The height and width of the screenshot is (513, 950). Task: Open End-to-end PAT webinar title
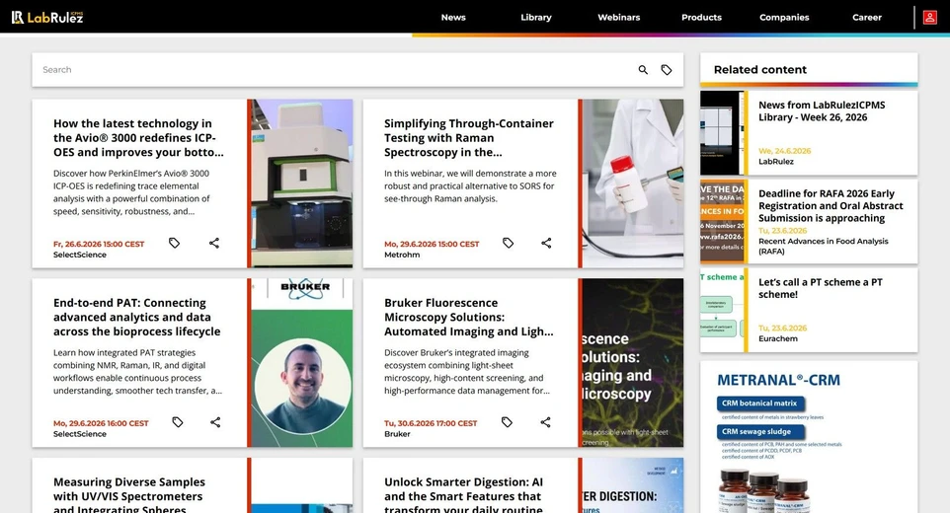[137, 317]
